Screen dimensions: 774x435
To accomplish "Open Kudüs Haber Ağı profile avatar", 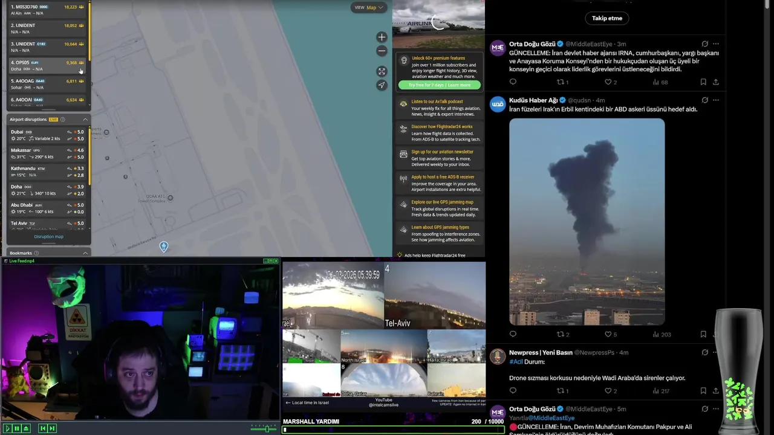I will point(498,105).
